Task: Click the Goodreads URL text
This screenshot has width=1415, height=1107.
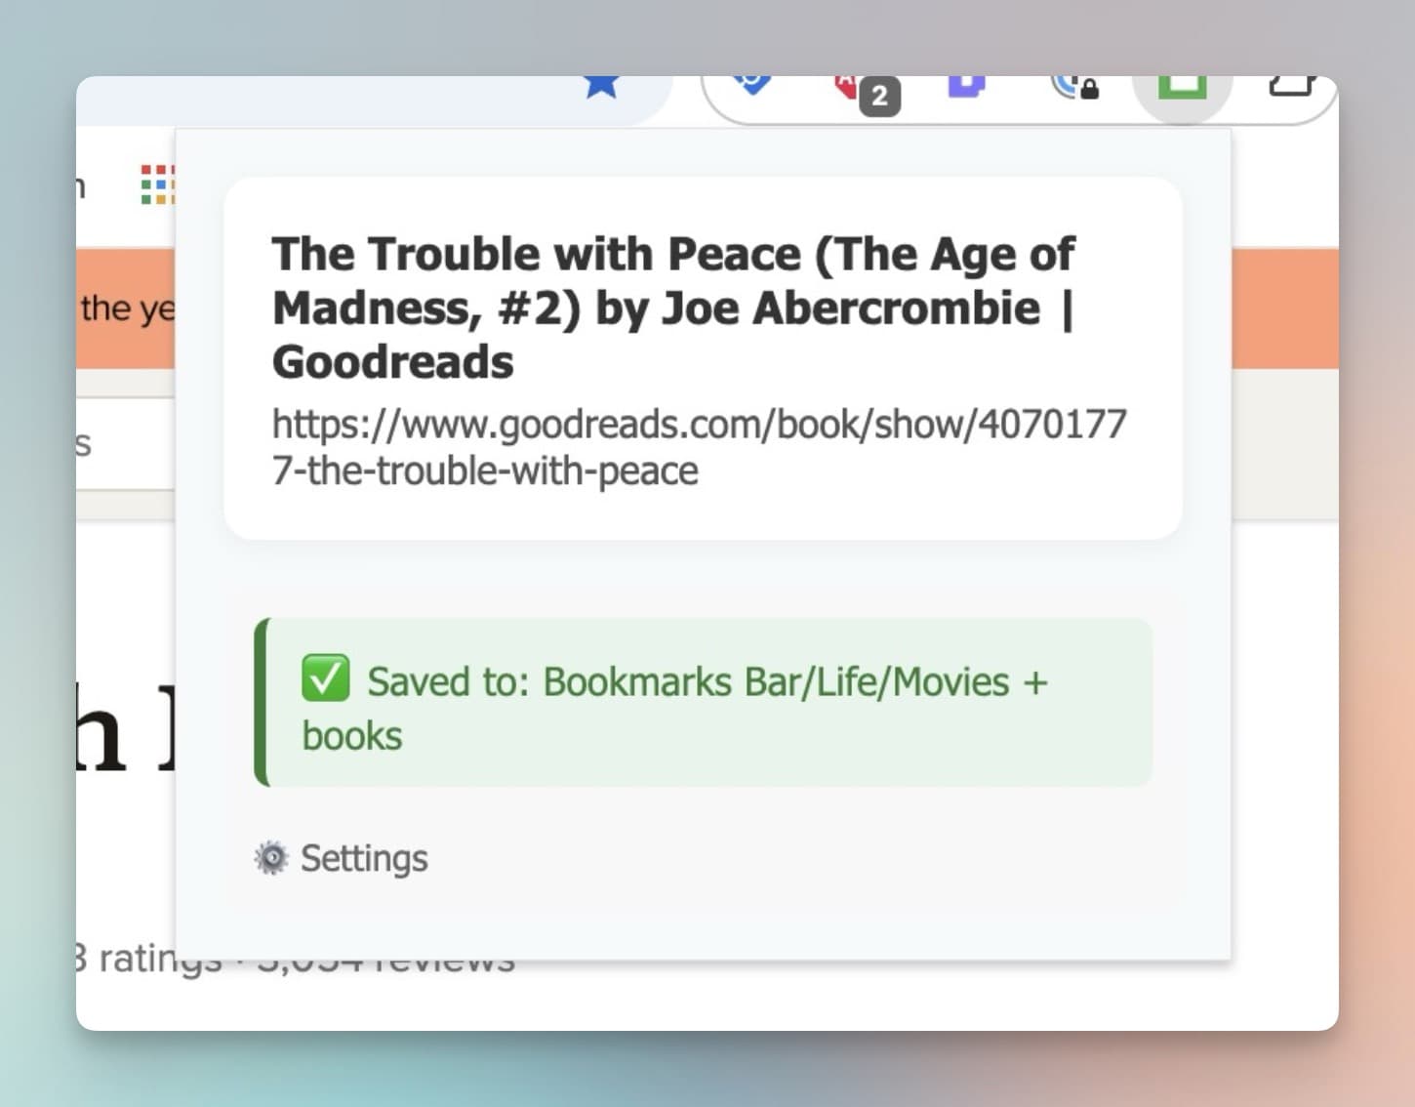Action: click(698, 447)
